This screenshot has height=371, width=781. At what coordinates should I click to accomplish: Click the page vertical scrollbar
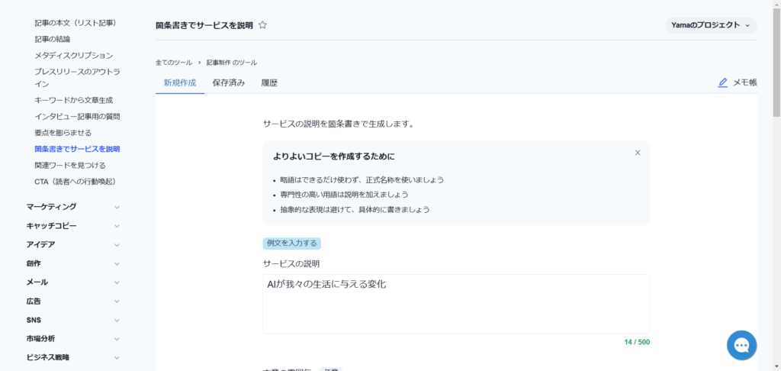point(776,61)
